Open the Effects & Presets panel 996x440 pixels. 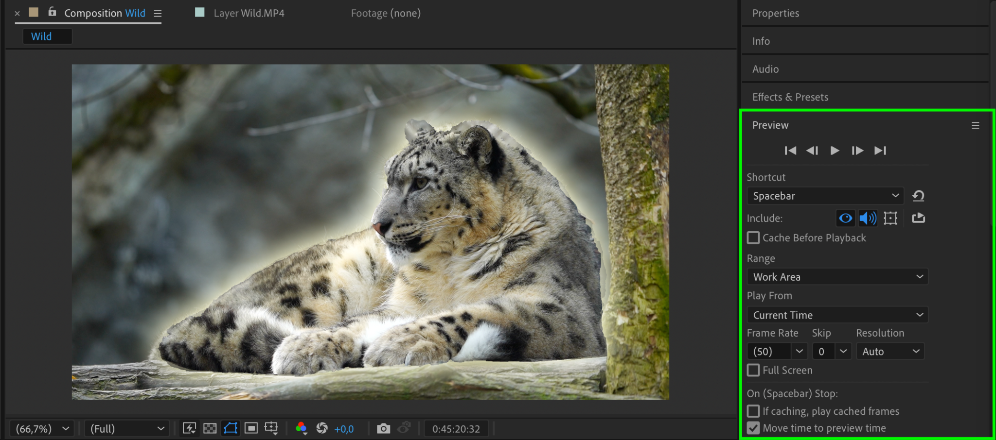[790, 97]
